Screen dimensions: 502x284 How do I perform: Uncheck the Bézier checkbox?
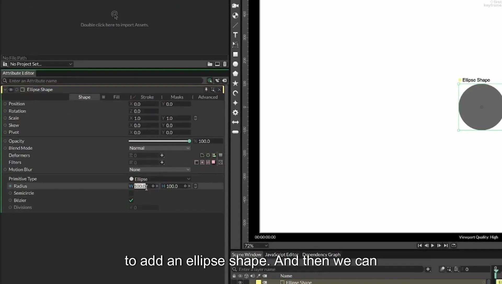click(x=131, y=200)
